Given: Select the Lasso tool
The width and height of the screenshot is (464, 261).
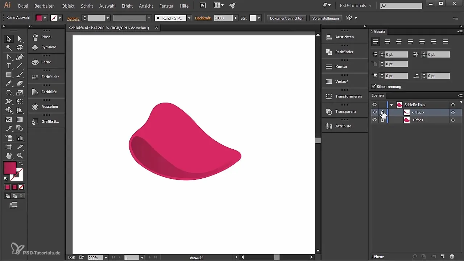Looking at the screenshot, I should coord(20,48).
